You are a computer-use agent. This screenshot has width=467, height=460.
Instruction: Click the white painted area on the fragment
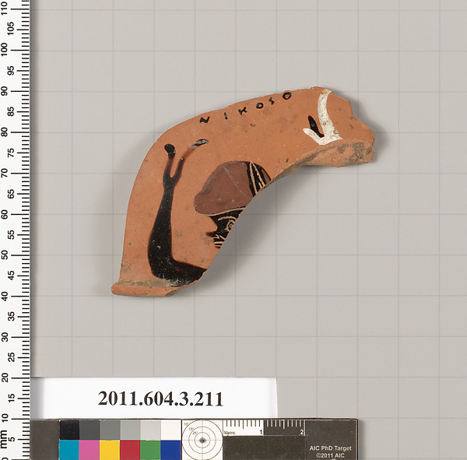[x=322, y=118]
